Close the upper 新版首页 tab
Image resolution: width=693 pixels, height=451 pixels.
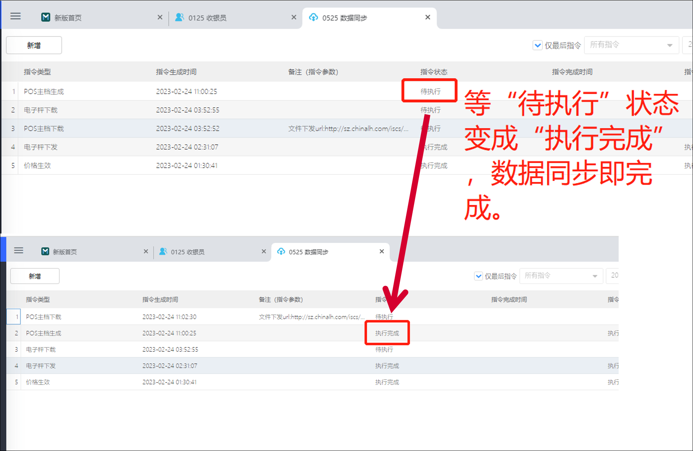tap(160, 17)
